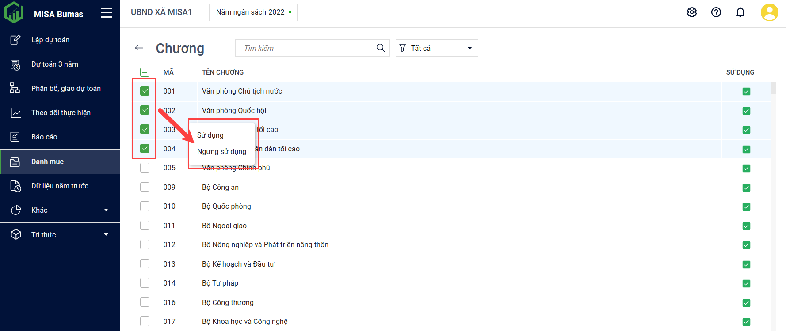Open the Tất cả filter dropdown
The height and width of the screenshot is (331, 786).
point(436,48)
